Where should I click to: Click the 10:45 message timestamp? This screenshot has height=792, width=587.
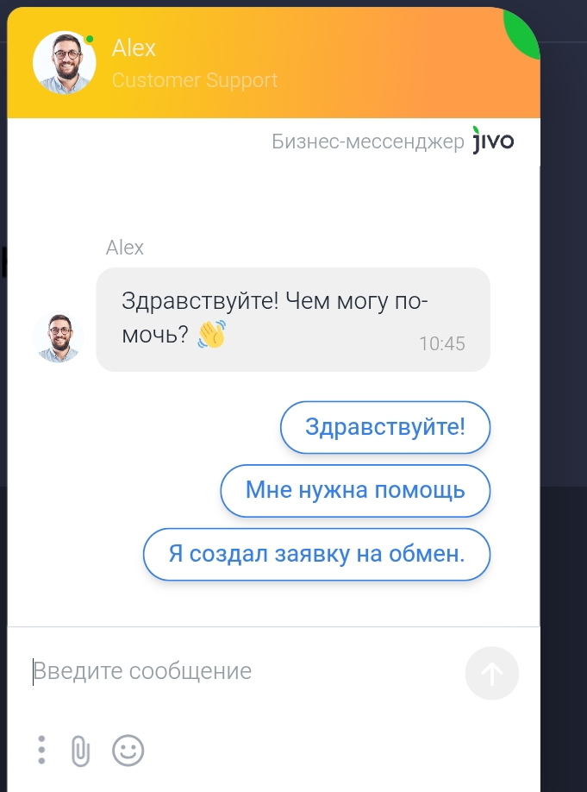[442, 343]
